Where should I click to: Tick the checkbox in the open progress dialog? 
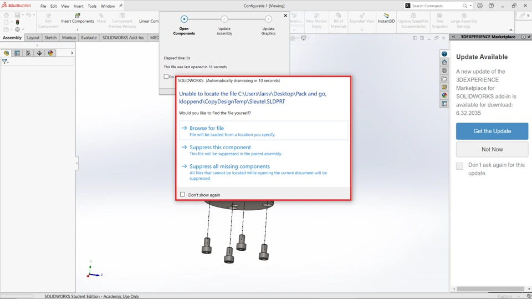166,77
